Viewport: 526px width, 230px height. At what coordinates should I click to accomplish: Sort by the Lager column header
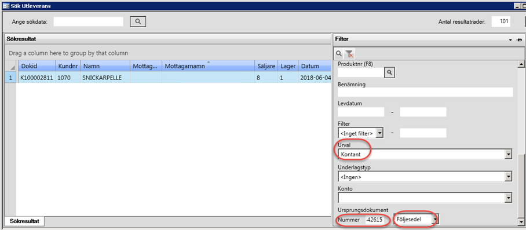(x=288, y=66)
